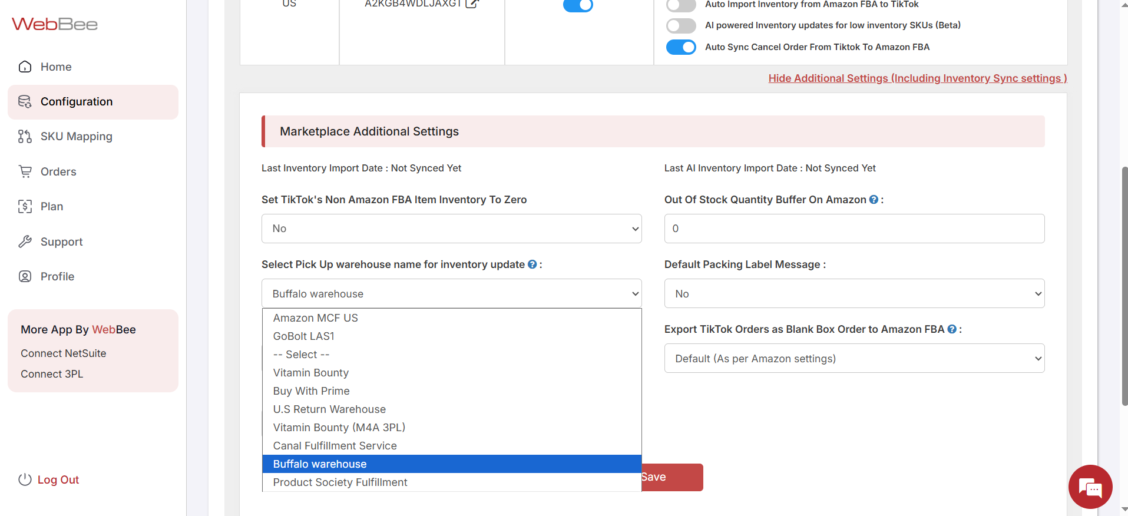Open external link icon beside seller ID
The width and height of the screenshot is (1128, 516).
[472, 4]
